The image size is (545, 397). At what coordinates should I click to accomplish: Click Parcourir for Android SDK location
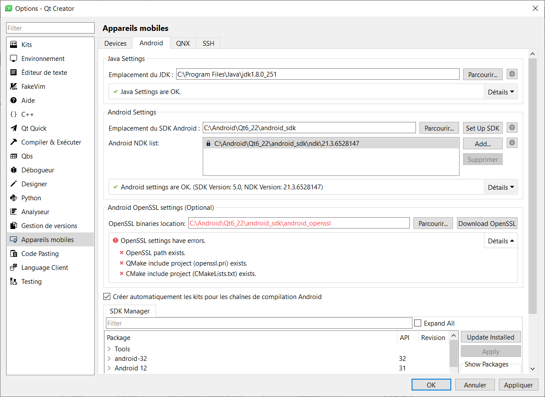pyautogui.click(x=439, y=128)
